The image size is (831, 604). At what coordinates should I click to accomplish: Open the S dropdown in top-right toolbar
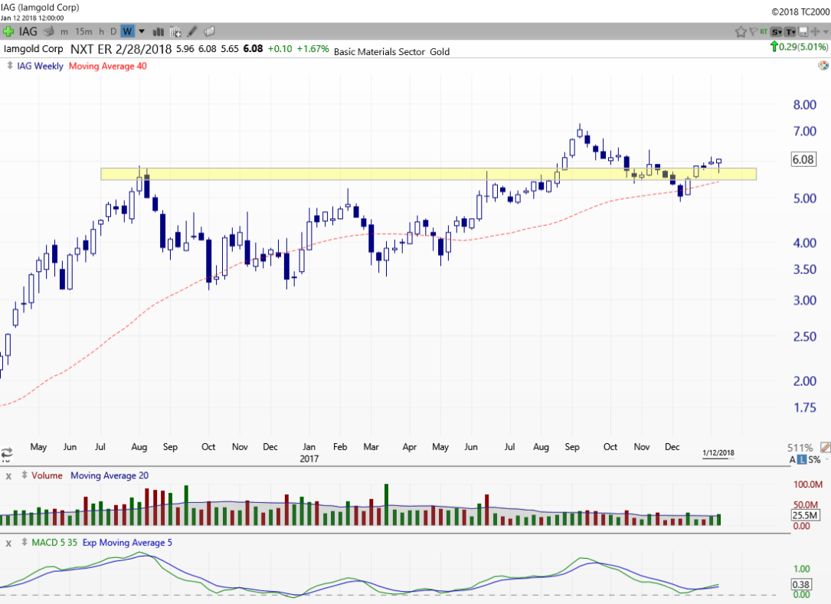pyautogui.click(x=776, y=31)
